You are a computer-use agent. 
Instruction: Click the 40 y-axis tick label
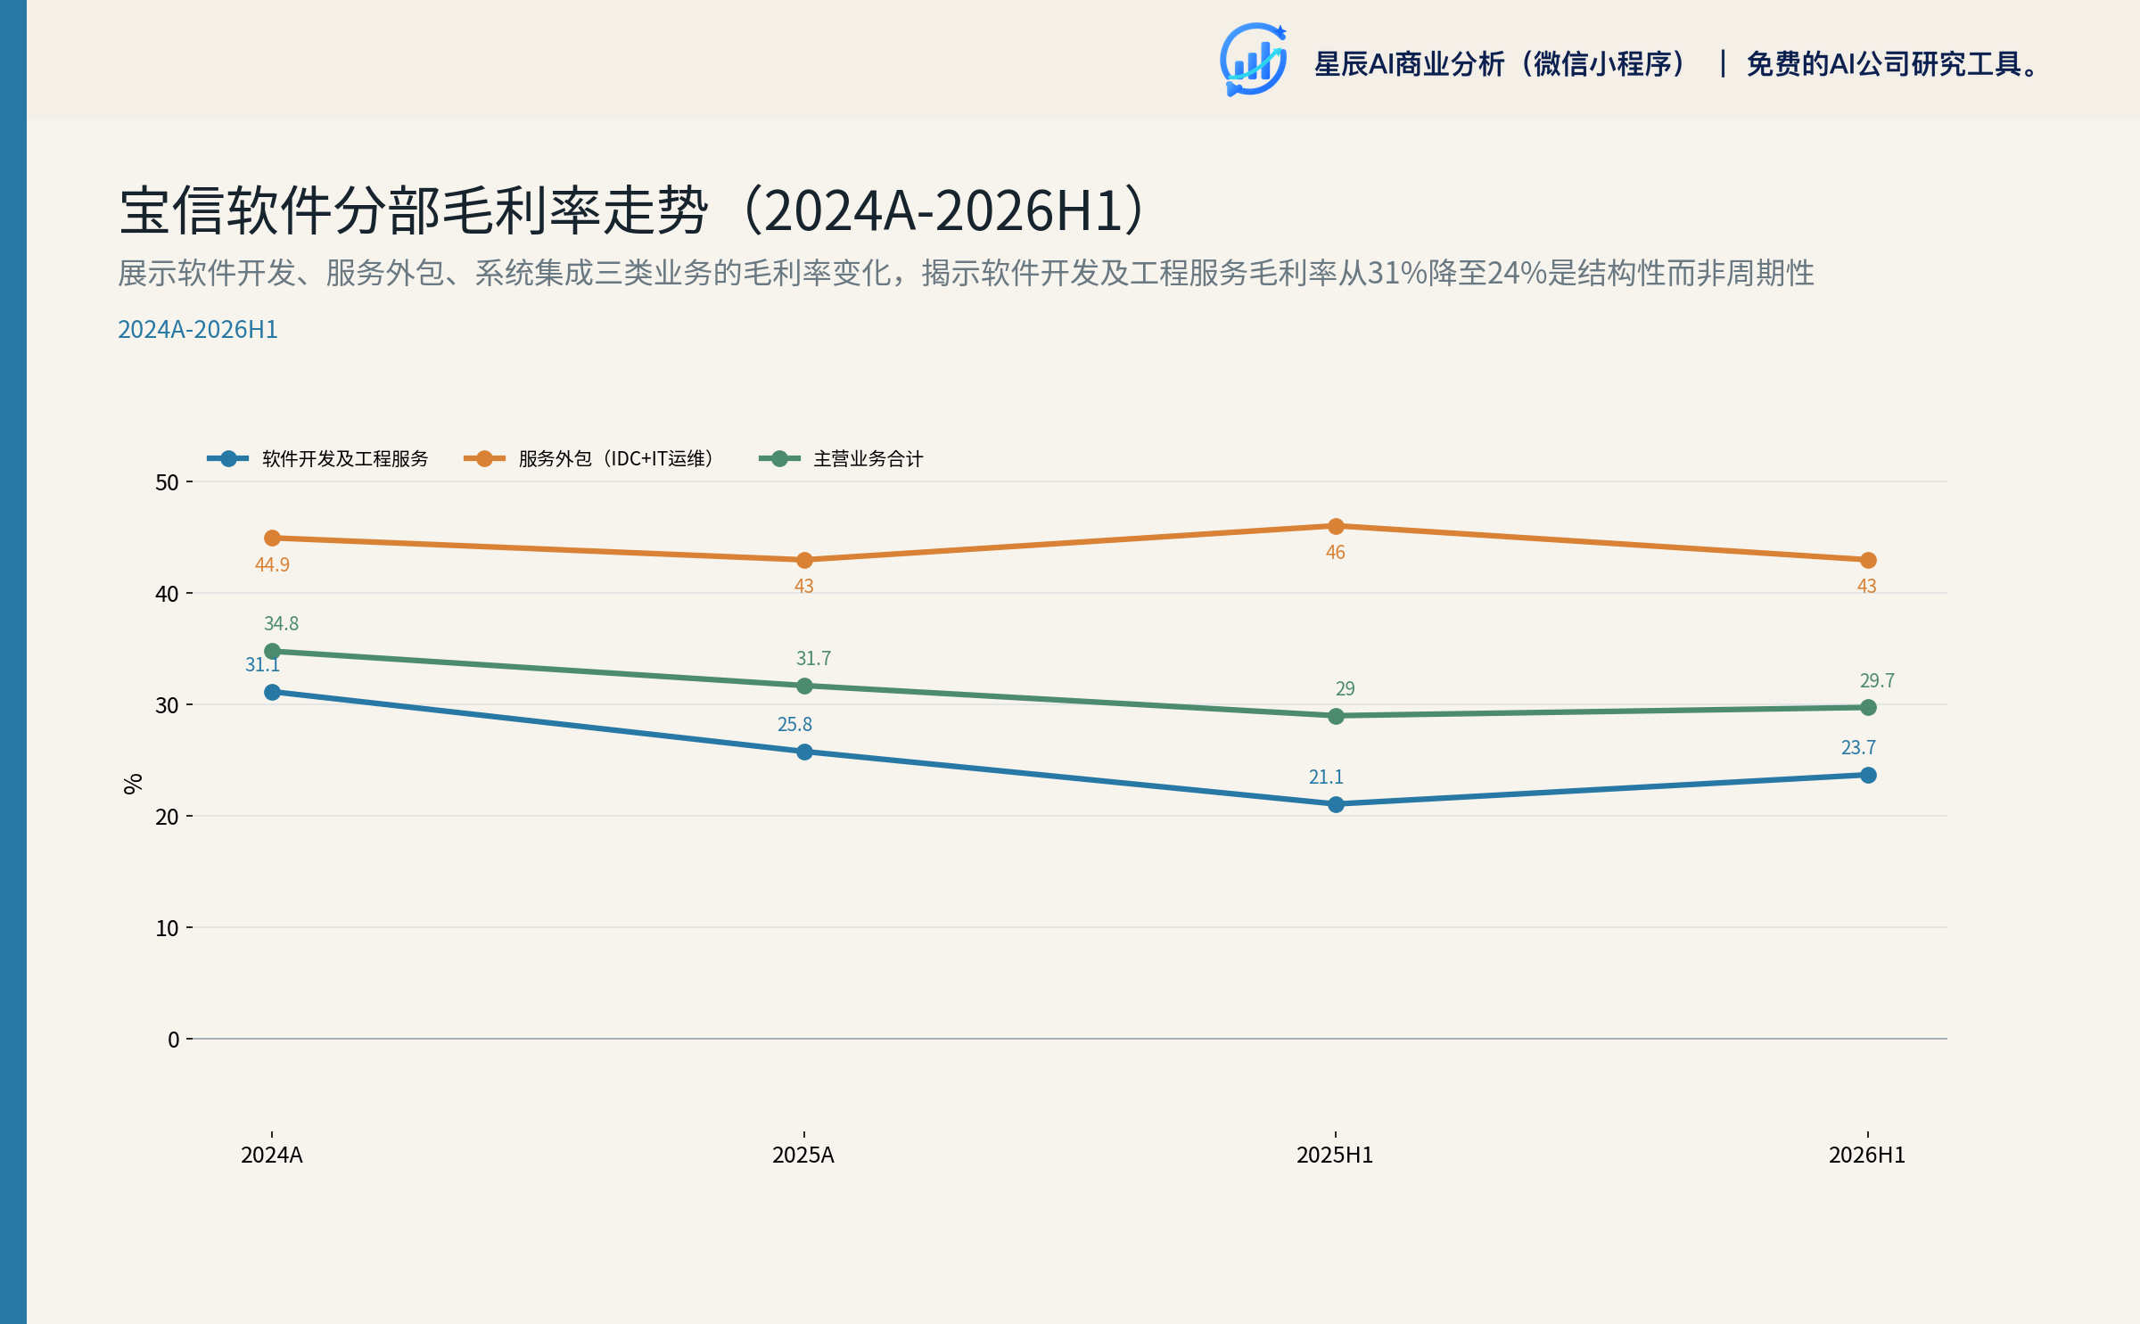(168, 594)
